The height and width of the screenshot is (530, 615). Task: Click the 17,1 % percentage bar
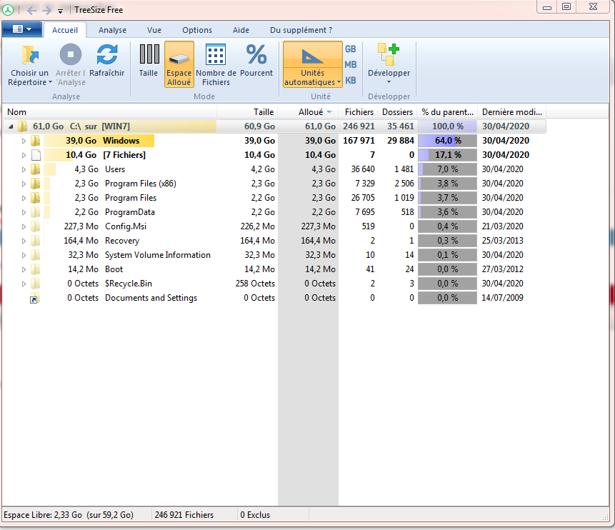[x=448, y=154]
